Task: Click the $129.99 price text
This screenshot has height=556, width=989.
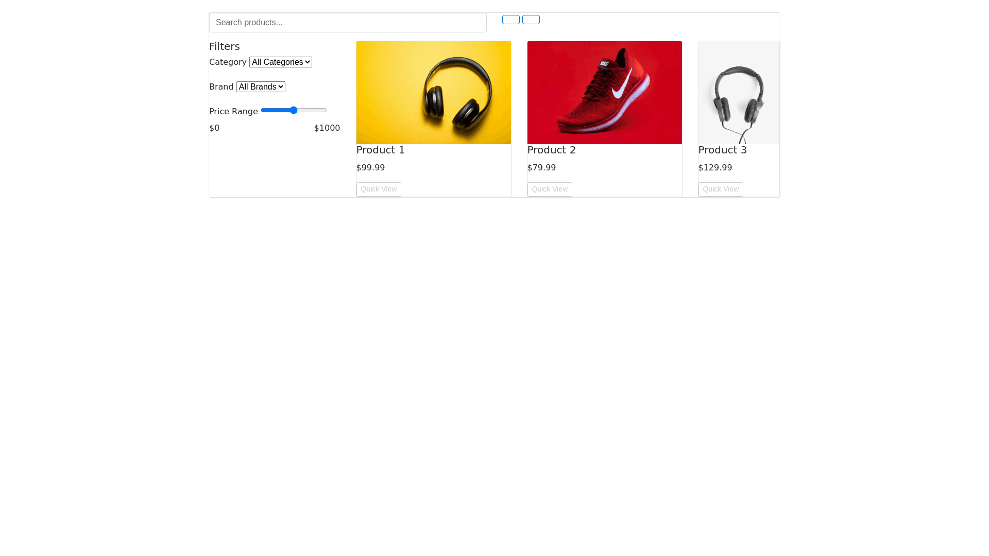Action: coord(715,168)
